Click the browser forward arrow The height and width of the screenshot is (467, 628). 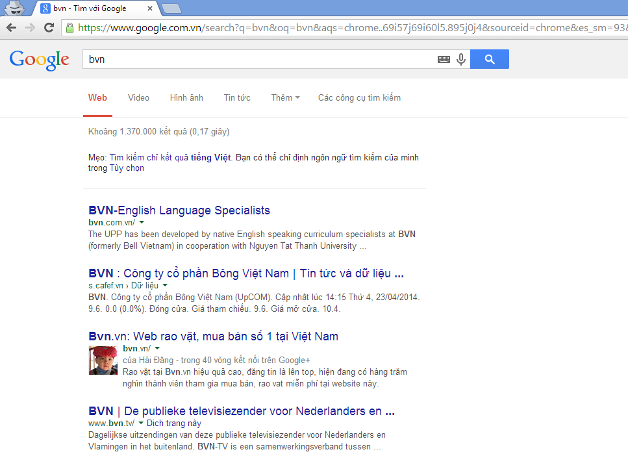coord(30,28)
